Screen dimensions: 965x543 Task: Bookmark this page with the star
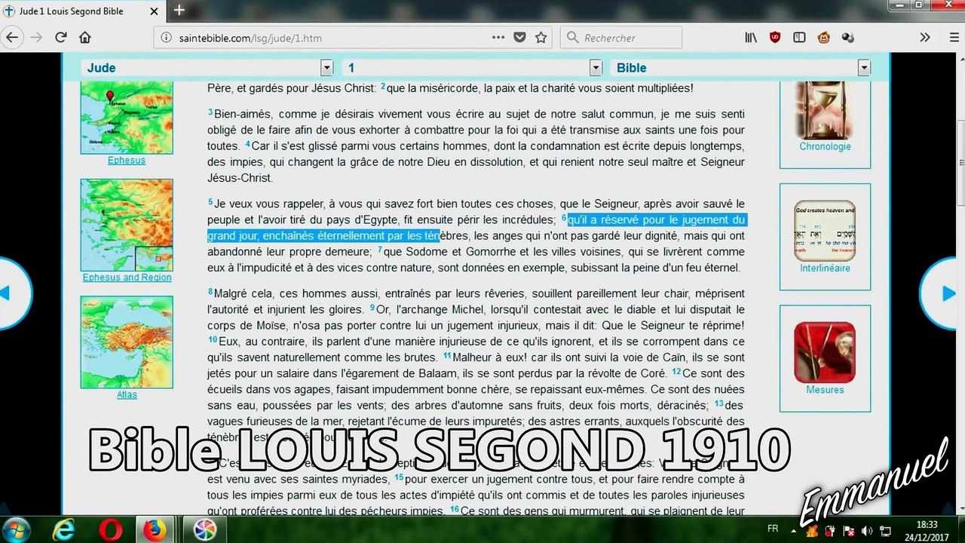[541, 37]
